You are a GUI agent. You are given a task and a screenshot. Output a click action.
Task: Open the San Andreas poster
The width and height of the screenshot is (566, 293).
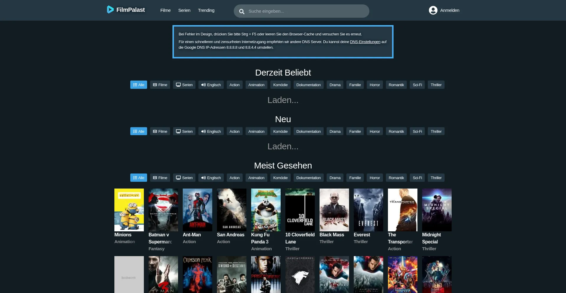pyautogui.click(x=232, y=210)
